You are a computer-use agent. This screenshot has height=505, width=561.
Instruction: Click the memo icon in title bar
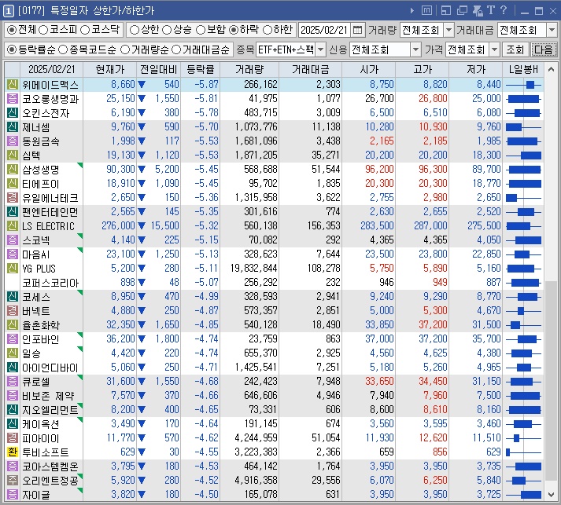(x=426, y=10)
